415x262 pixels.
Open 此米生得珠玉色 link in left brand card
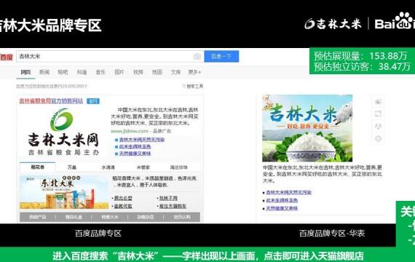pos(135,146)
